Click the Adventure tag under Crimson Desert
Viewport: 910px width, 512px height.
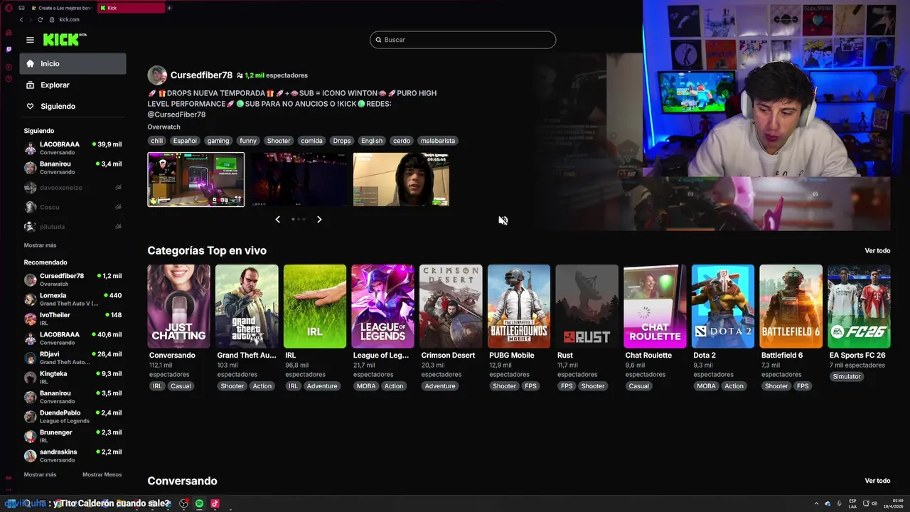tap(440, 386)
